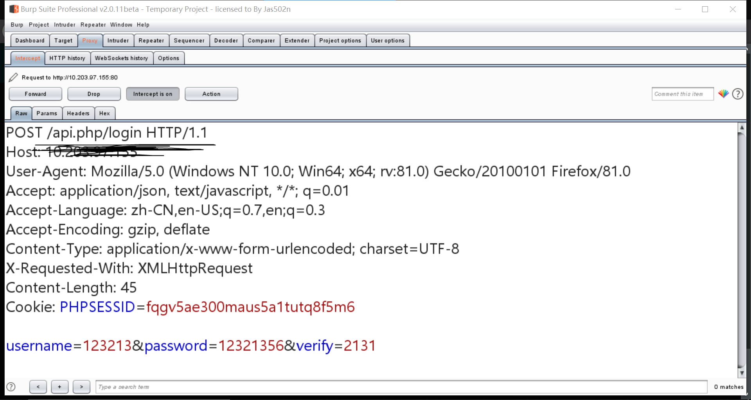Open the Intruder menu in menu bar
Image resolution: width=751 pixels, height=400 pixels.
pos(65,25)
